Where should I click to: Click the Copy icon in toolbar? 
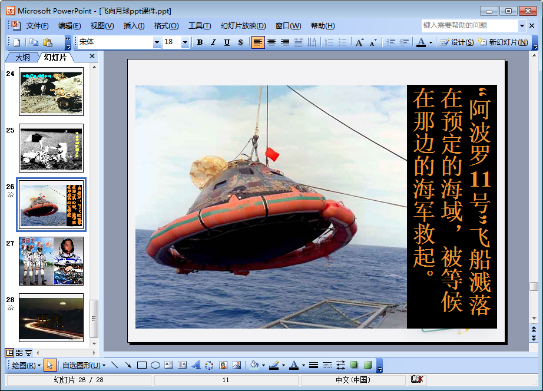(x=34, y=42)
